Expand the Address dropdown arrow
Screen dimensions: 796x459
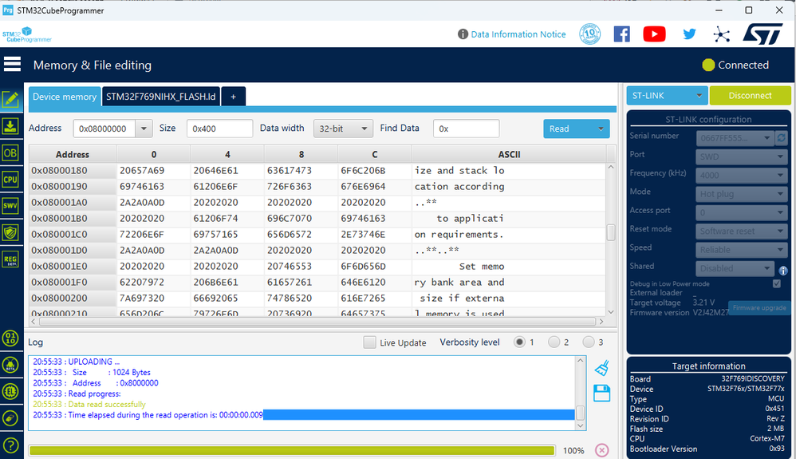click(144, 129)
